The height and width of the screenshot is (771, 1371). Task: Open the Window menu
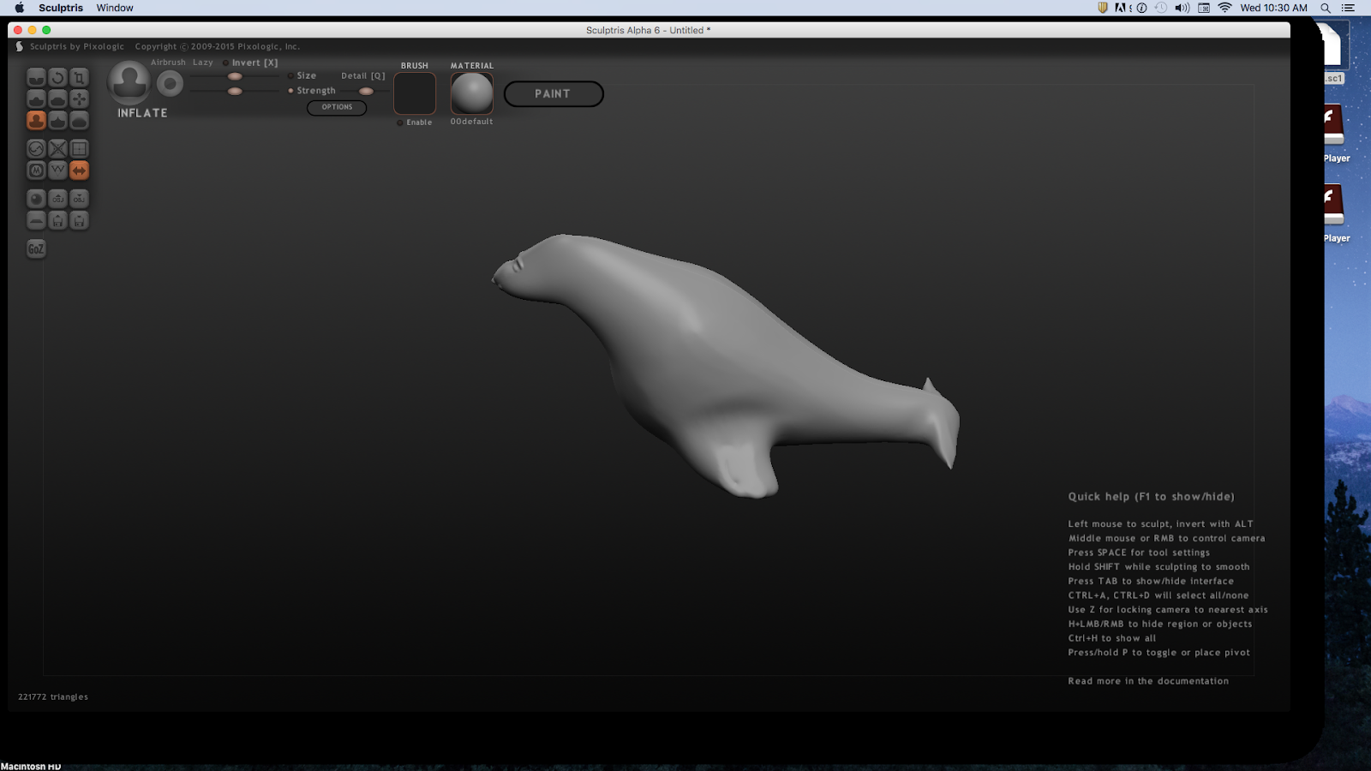tap(115, 8)
